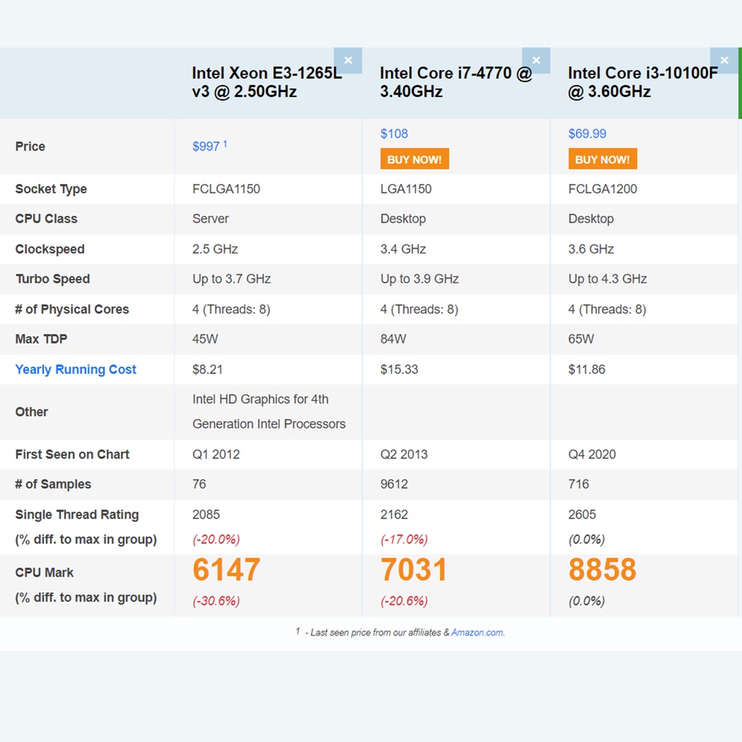Click the LGA1150 socket type cell
742x742 pixels.
(406, 189)
